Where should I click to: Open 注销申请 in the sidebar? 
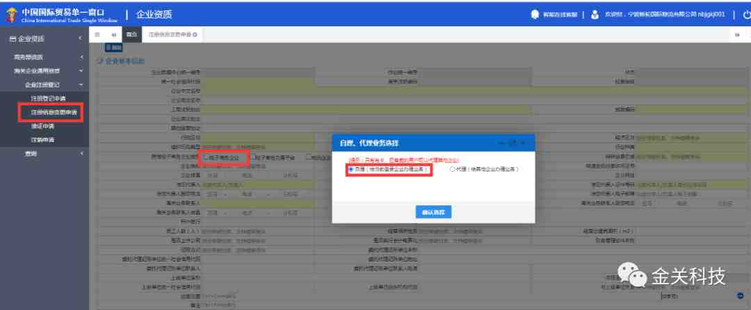click(x=42, y=139)
